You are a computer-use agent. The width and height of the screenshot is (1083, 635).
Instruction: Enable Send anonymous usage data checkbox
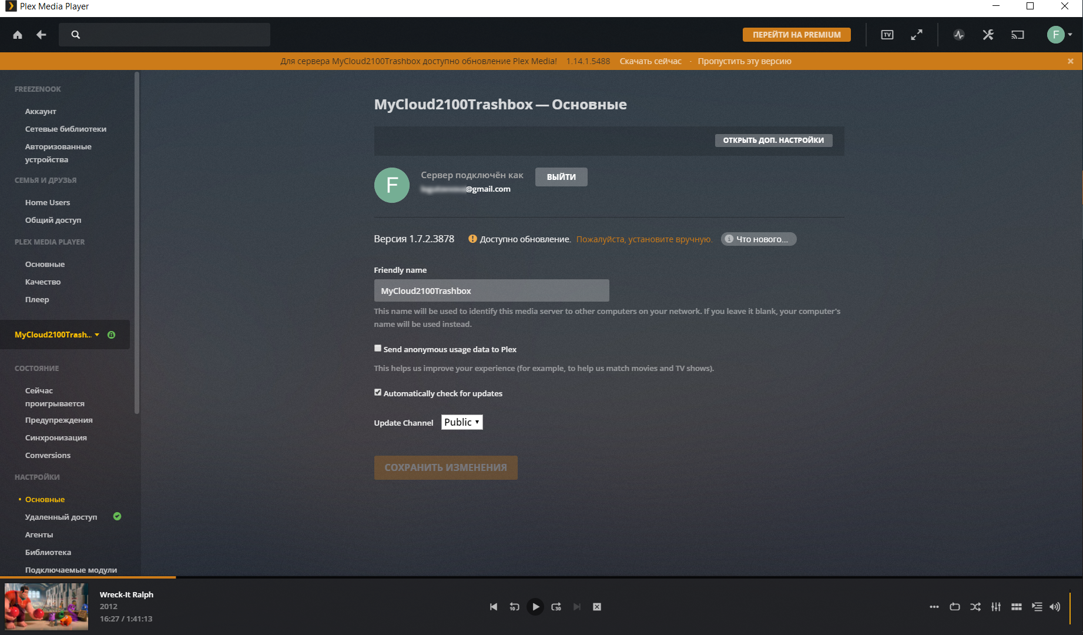378,348
